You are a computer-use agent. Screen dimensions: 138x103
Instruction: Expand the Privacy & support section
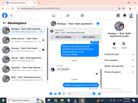coord(119,72)
